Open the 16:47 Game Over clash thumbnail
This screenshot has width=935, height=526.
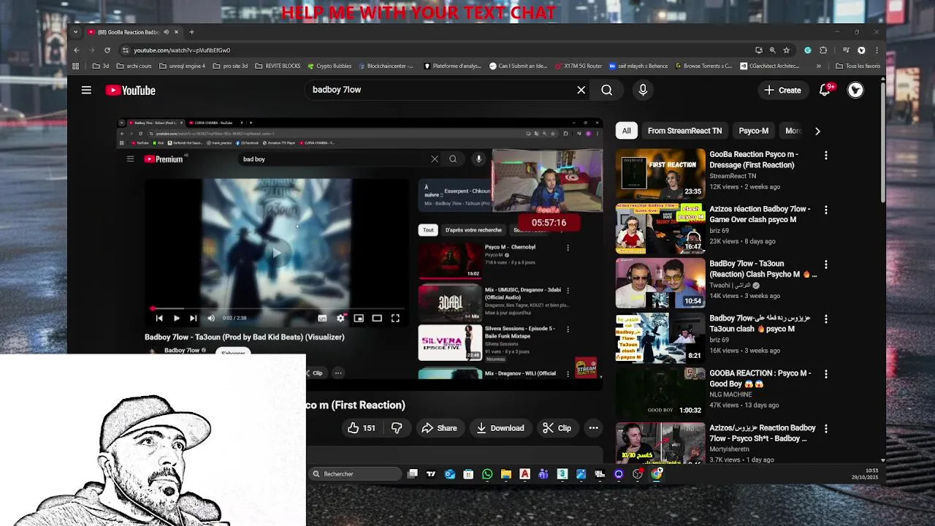pyautogui.click(x=660, y=229)
